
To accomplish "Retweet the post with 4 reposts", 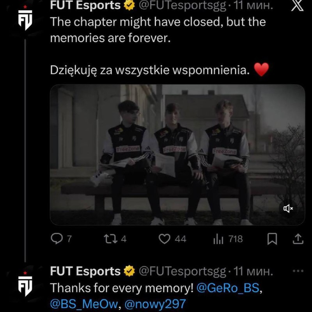I will point(115,239).
